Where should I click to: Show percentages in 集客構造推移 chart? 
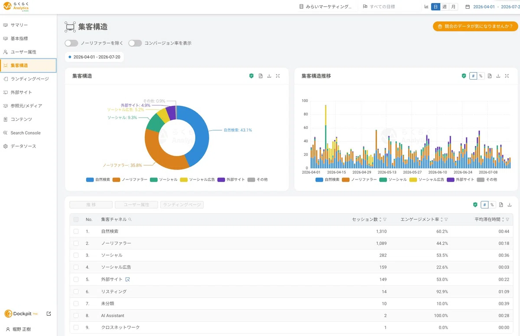click(x=481, y=76)
